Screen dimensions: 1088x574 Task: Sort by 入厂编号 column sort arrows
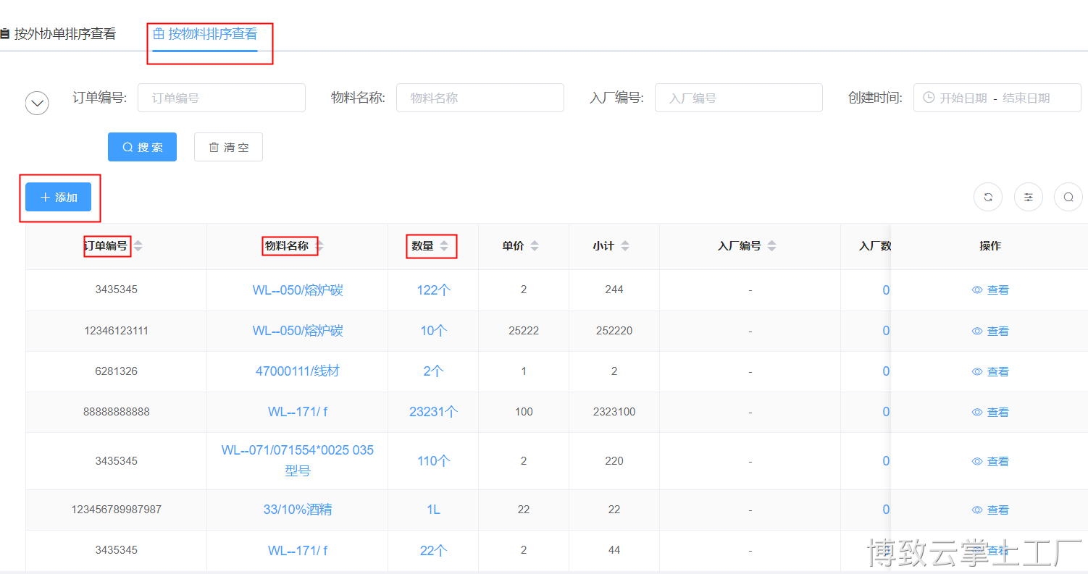click(771, 246)
